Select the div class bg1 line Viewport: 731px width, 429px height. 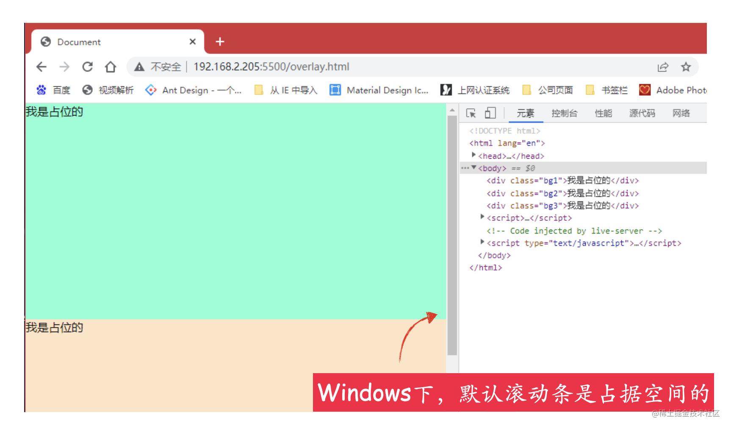(562, 181)
